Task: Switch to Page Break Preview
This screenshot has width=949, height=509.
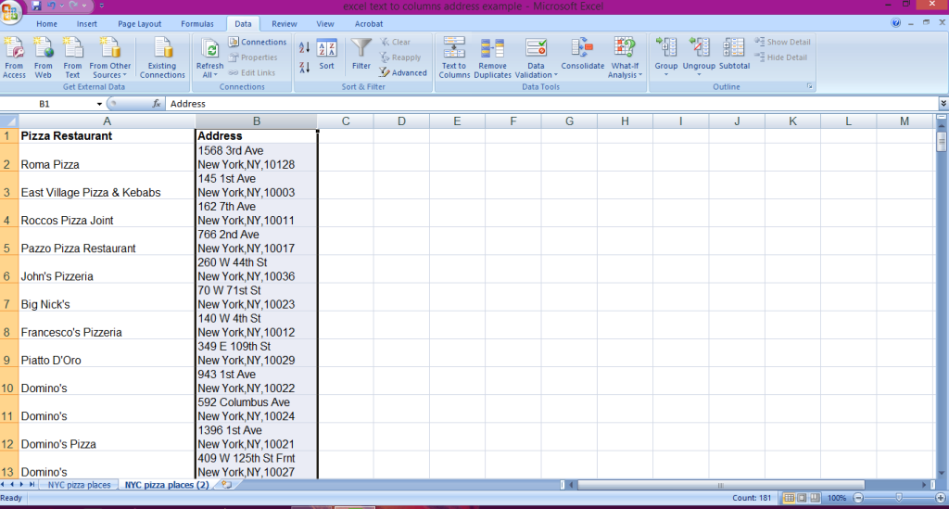Action: click(x=815, y=498)
